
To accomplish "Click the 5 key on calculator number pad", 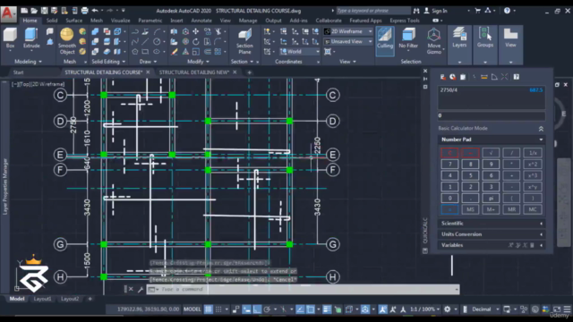I will [x=470, y=175].
